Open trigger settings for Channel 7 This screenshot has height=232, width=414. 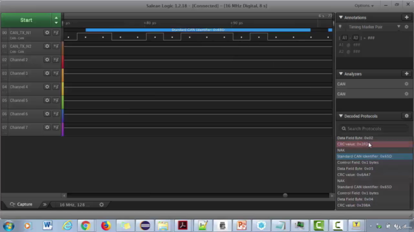[56, 128]
